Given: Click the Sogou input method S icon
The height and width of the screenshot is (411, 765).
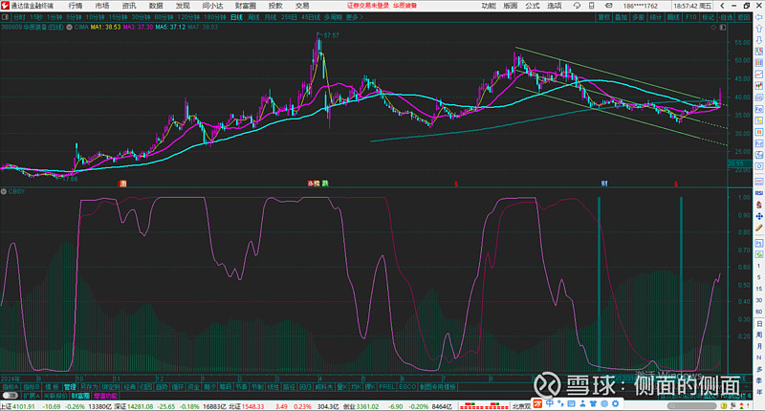Looking at the screenshot, I should tap(537, 403).
